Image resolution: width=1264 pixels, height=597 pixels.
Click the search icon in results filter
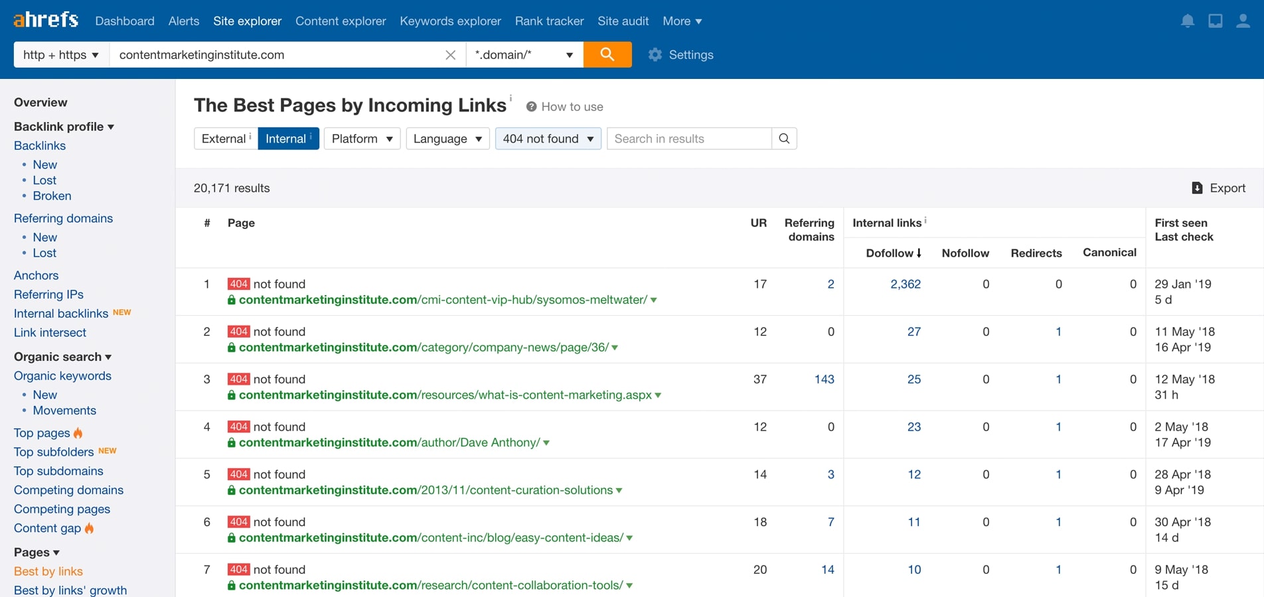coord(783,139)
